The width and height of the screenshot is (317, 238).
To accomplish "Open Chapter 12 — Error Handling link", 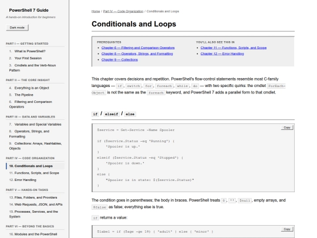I will pyautogui.click(x=222, y=53).
